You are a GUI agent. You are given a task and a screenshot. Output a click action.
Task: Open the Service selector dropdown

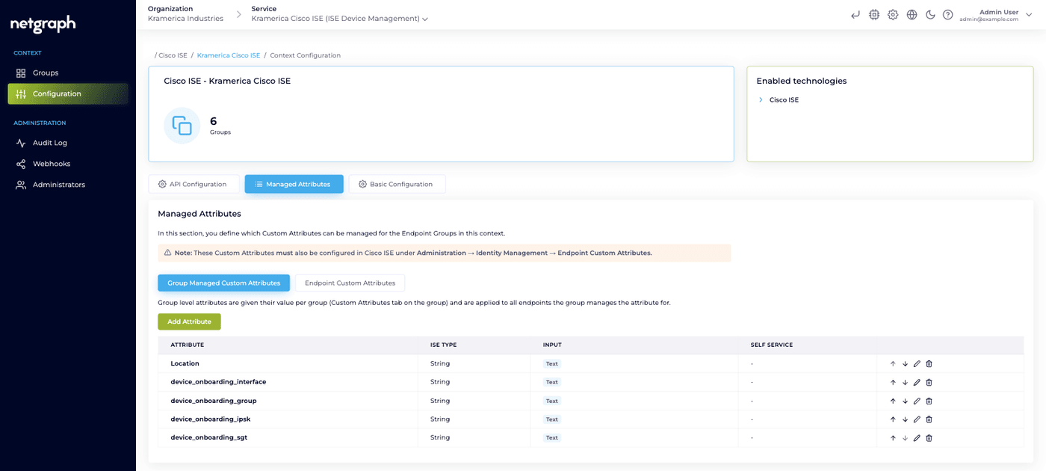click(340, 19)
